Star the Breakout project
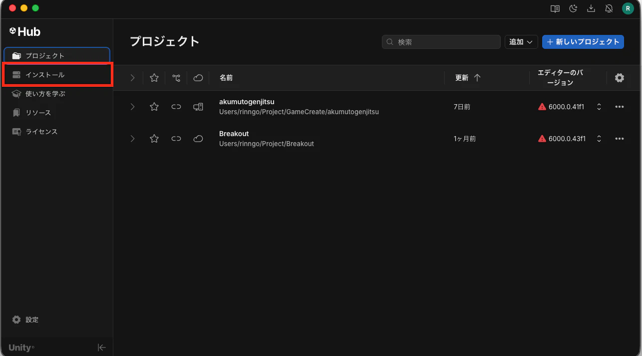 coord(154,139)
